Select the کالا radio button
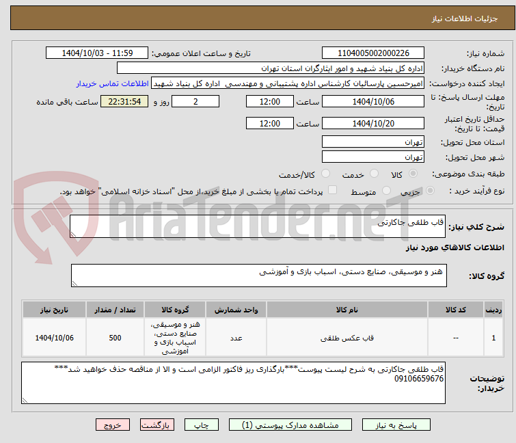The height and width of the screenshot is (443, 516). 413,174
